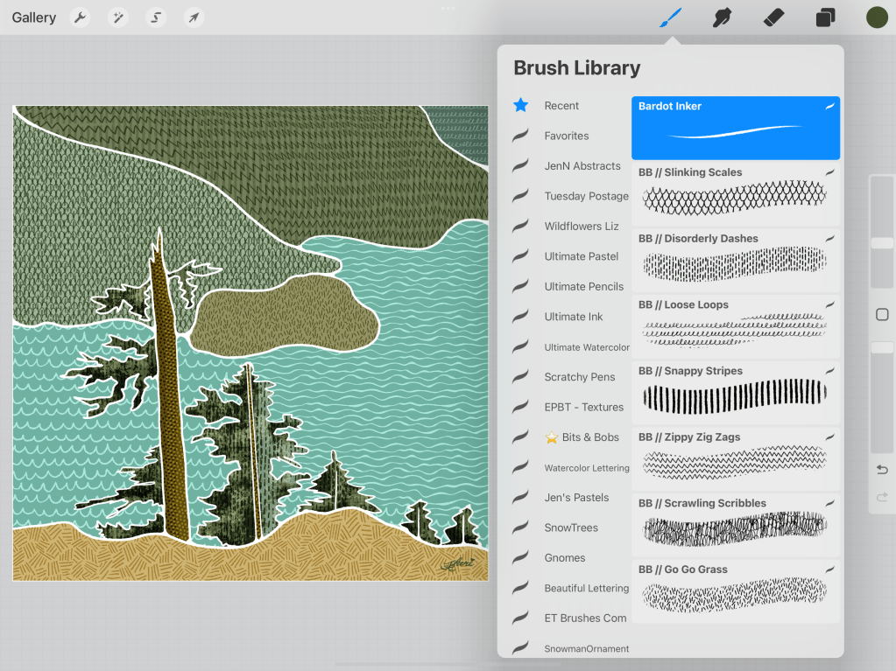This screenshot has height=671, width=896.
Task: Open the active color picker circle
Action: coord(877,17)
